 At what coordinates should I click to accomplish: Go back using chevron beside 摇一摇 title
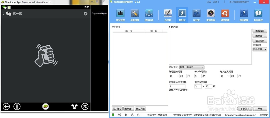3,14
